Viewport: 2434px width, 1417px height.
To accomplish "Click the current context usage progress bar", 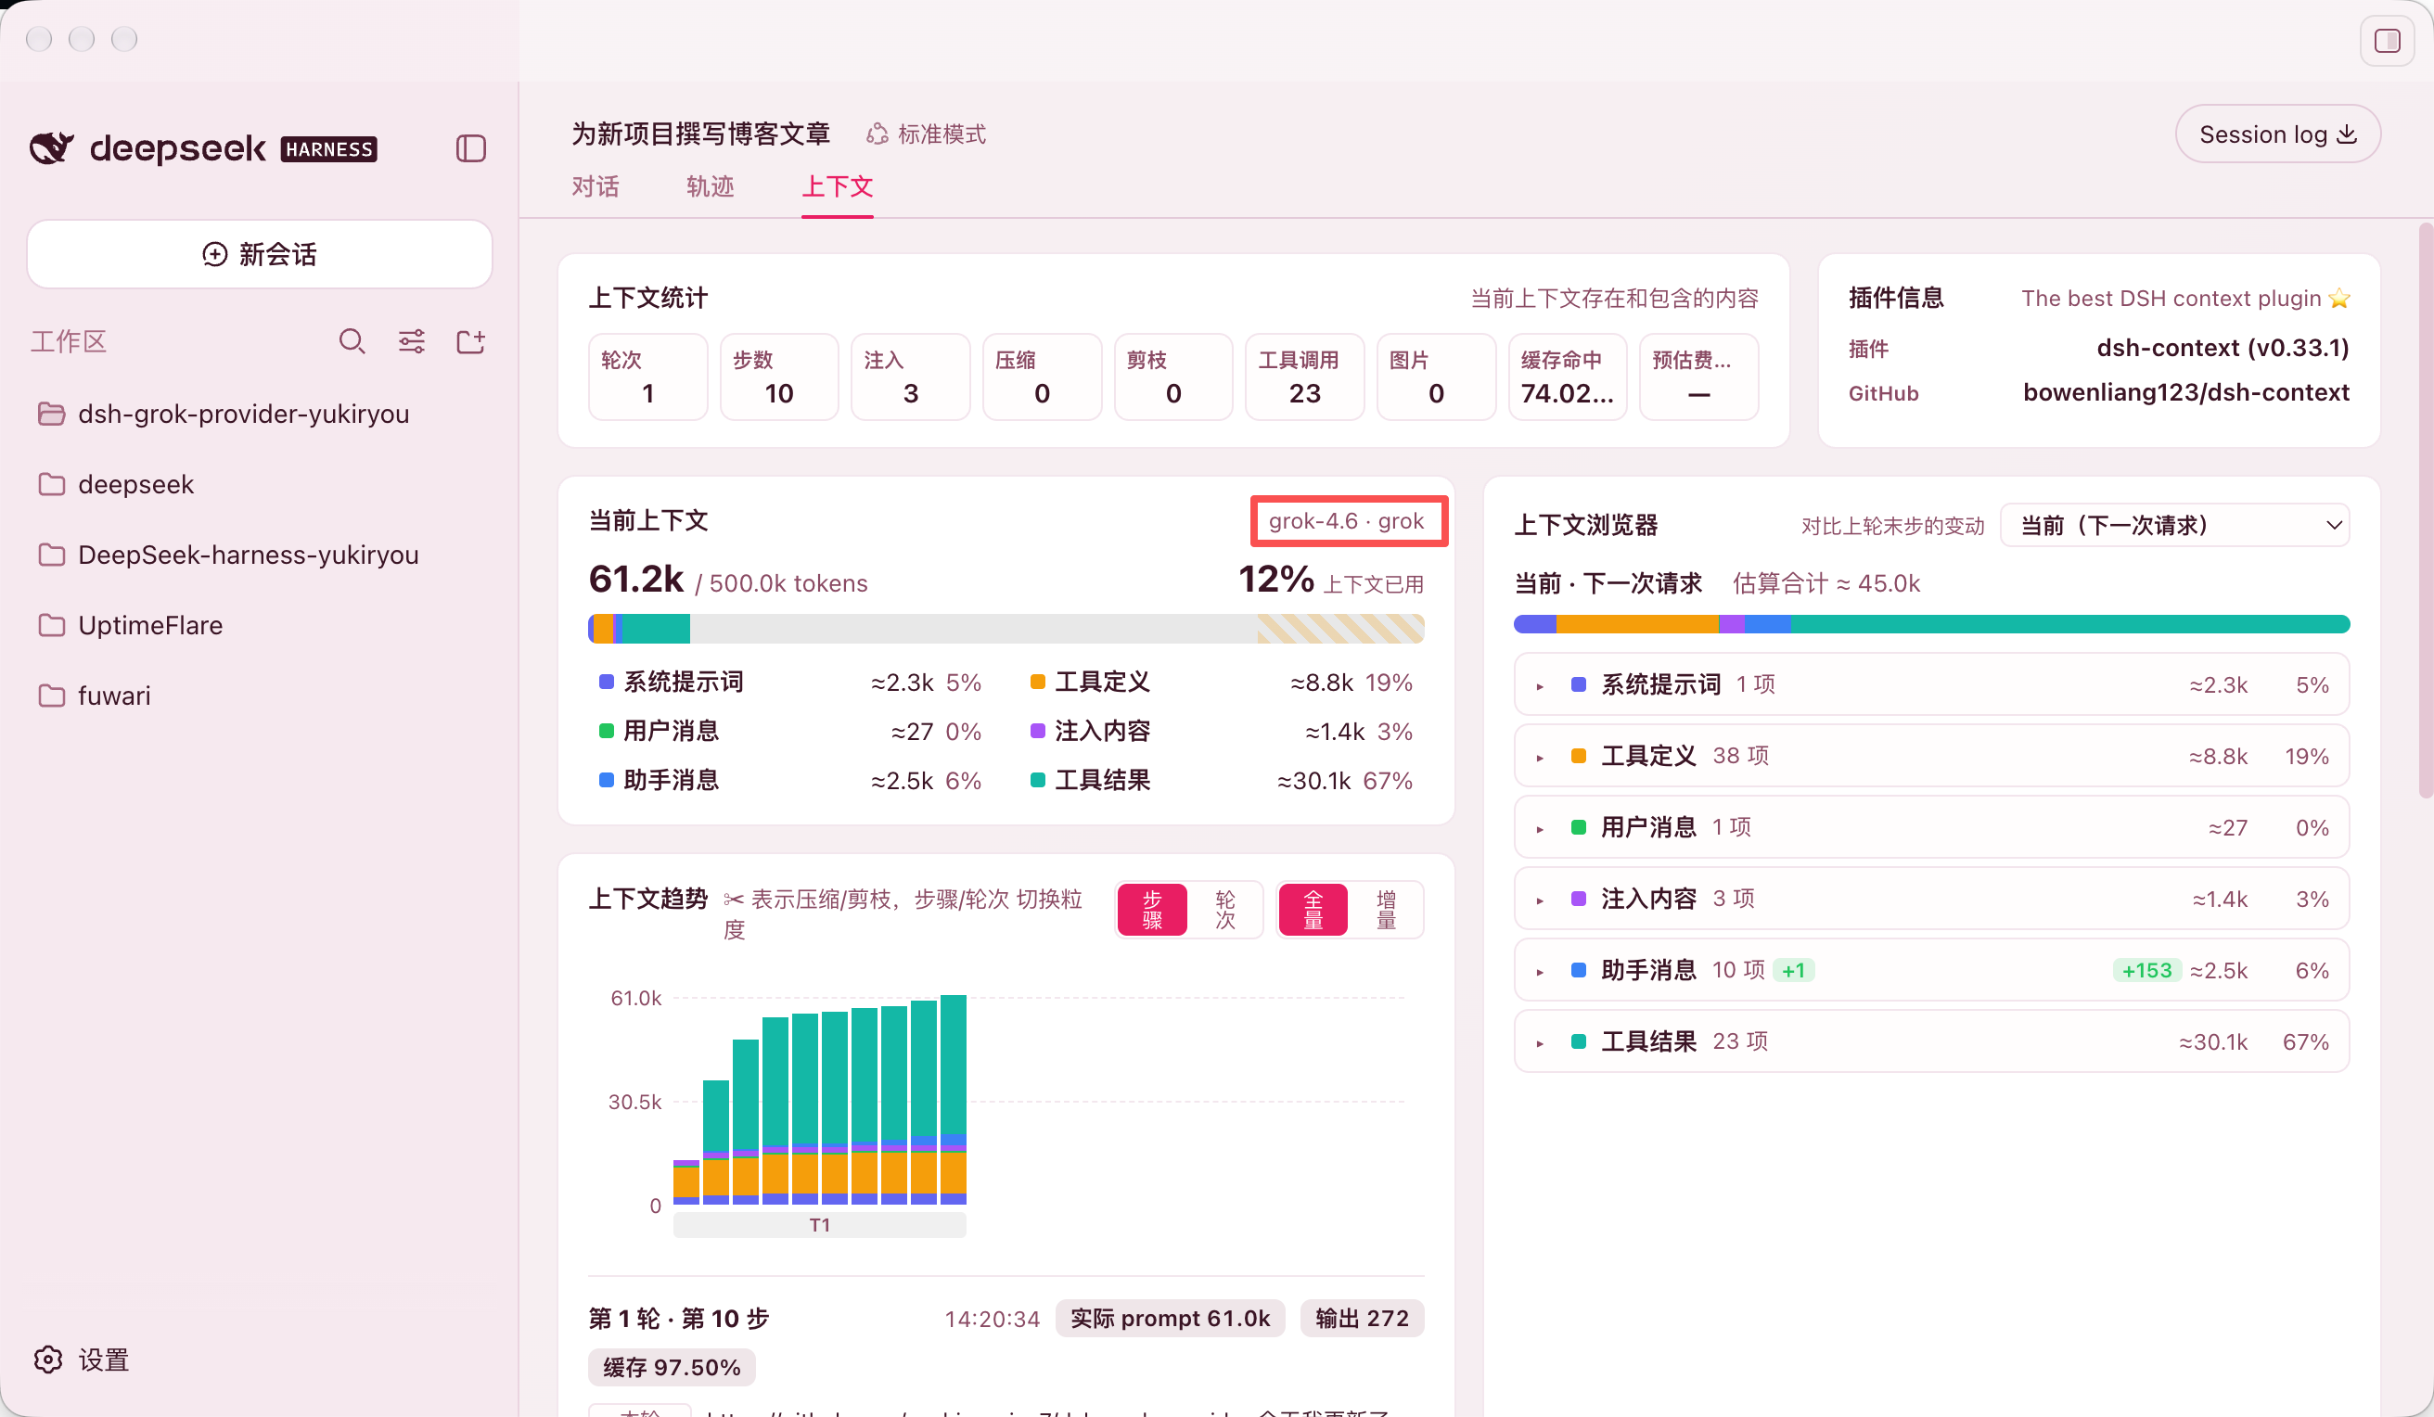I will (1006, 629).
